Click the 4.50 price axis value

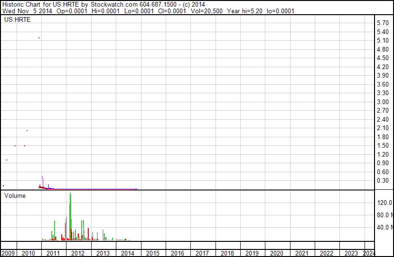click(x=383, y=58)
